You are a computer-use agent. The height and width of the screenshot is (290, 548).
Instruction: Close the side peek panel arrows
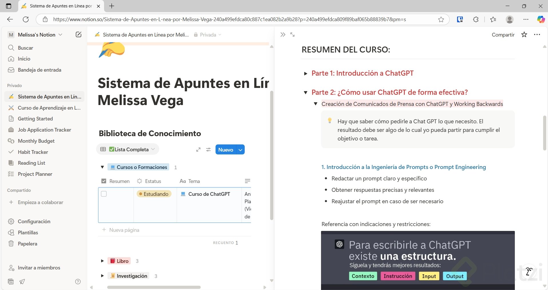pyautogui.click(x=283, y=35)
